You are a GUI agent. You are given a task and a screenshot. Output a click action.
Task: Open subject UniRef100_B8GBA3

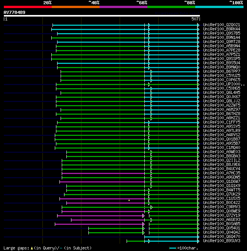[222, 156]
